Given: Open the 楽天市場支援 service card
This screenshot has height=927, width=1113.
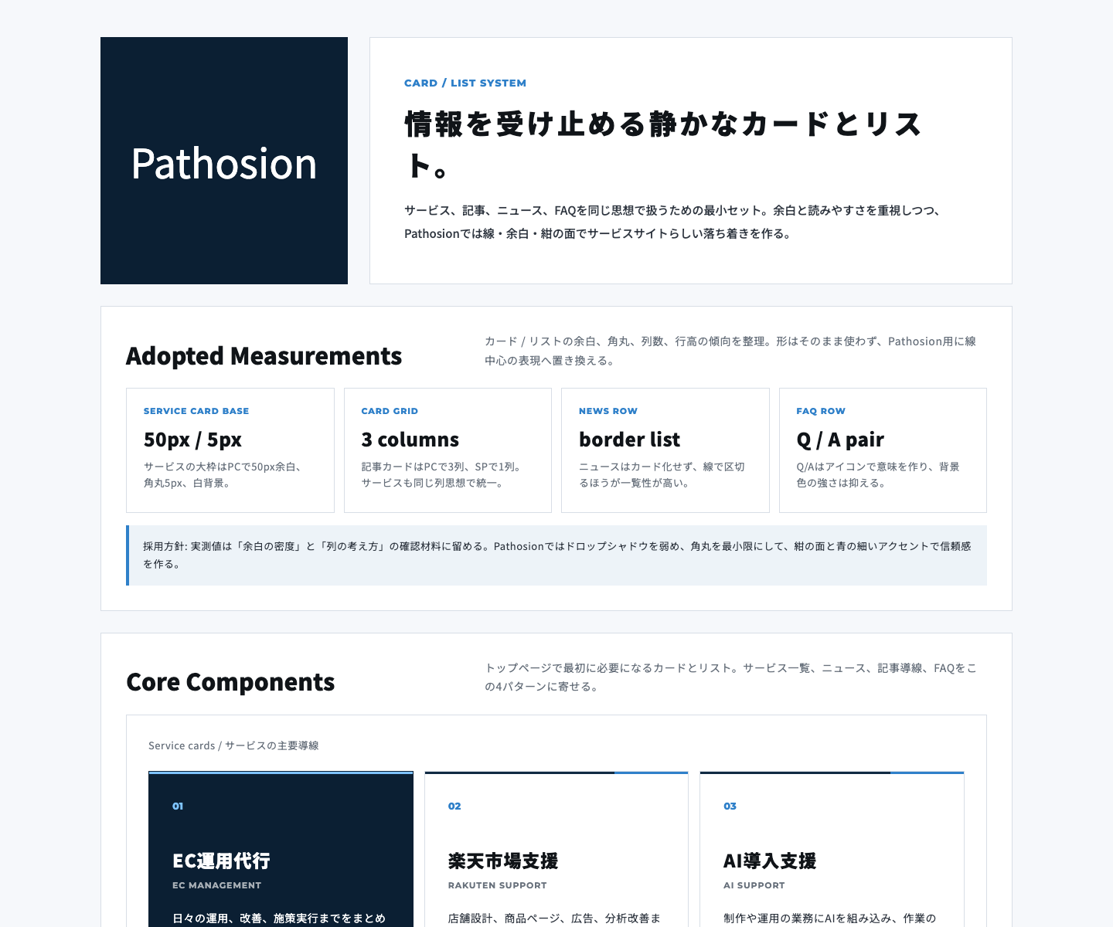Looking at the screenshot, I should point(556,849).
